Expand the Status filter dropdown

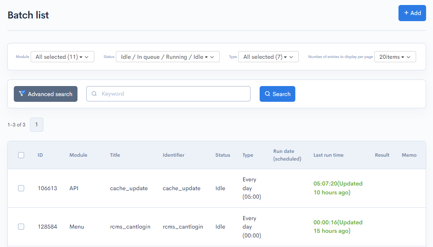[x=168, y=57]
